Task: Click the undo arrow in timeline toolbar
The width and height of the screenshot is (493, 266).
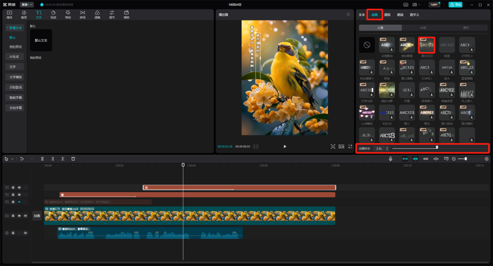Action: coord(21,159)
